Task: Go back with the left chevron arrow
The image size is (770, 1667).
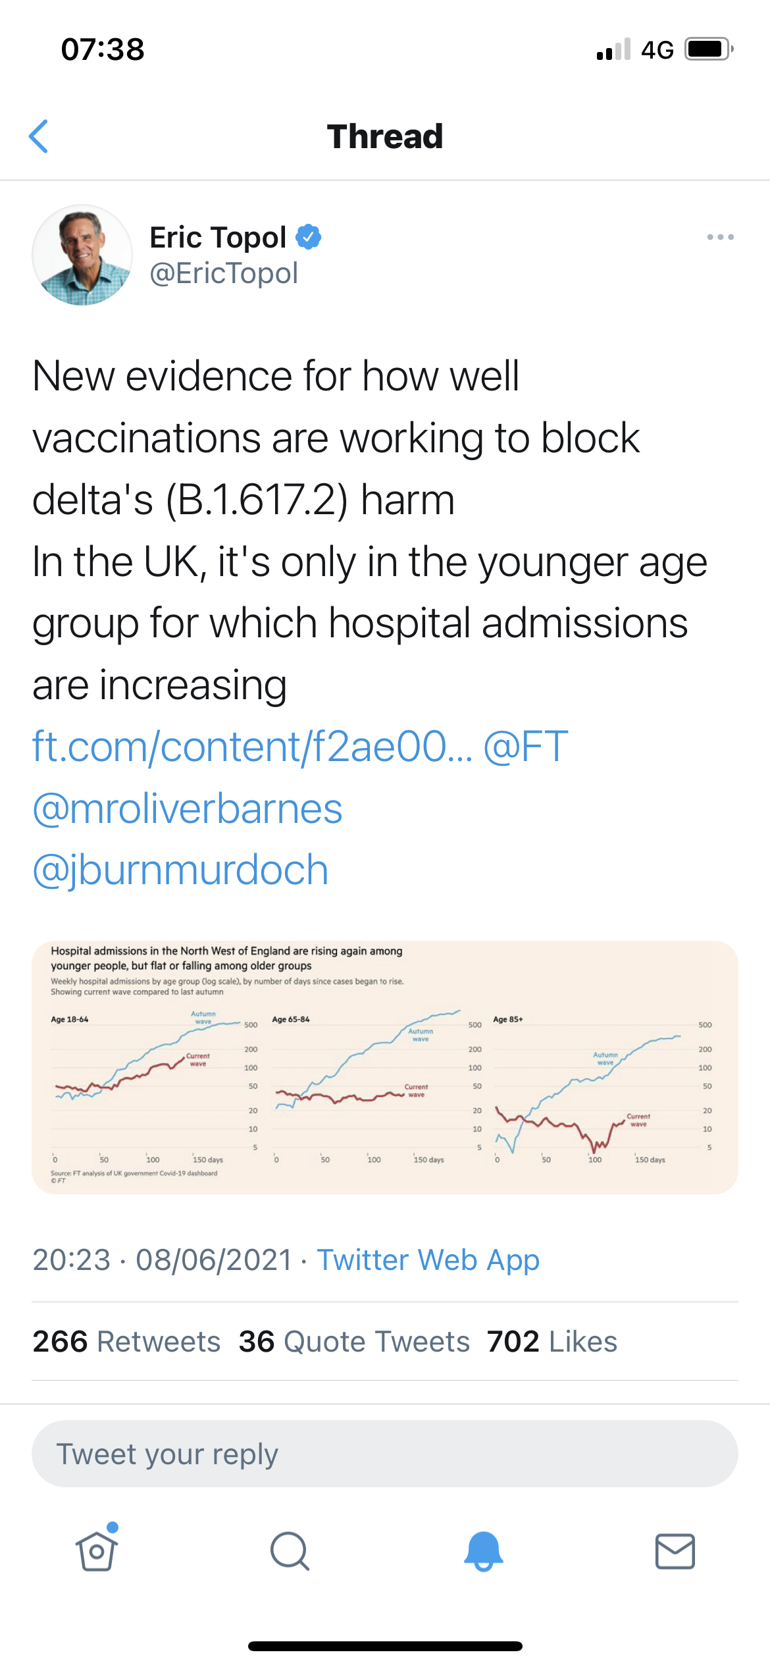Action: (39, 136)
